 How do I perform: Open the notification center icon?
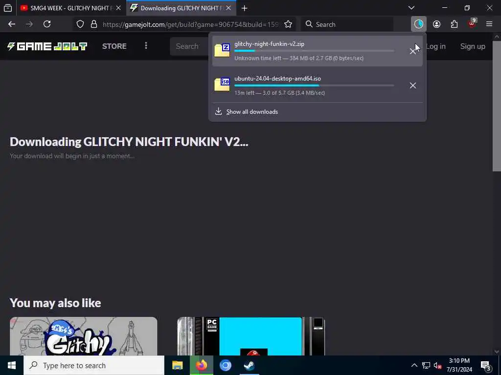(486, 366)
